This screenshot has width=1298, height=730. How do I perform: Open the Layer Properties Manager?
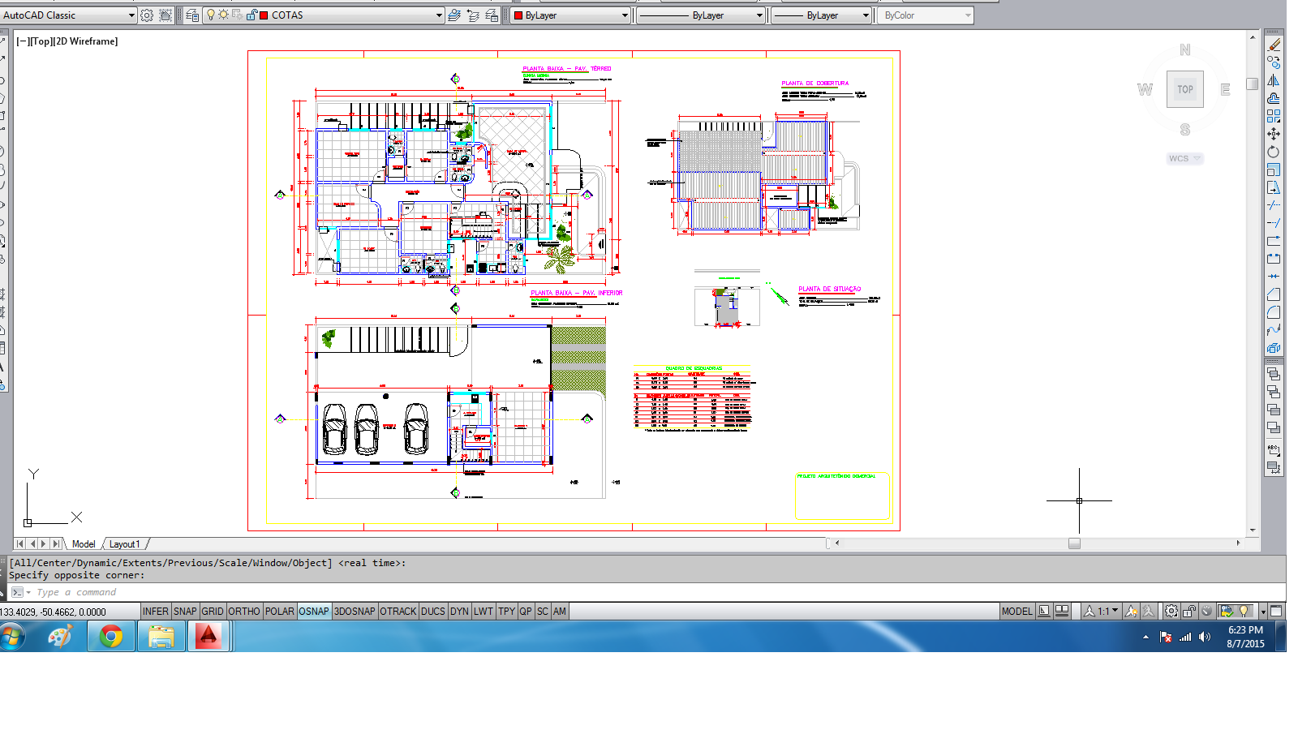193,15
